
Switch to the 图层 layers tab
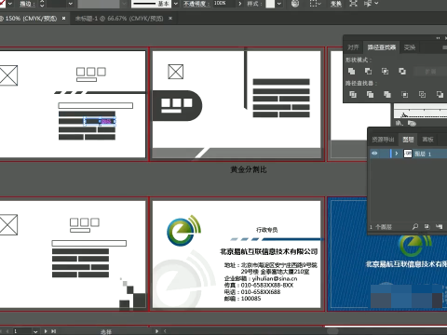click(x=408, y=140)
